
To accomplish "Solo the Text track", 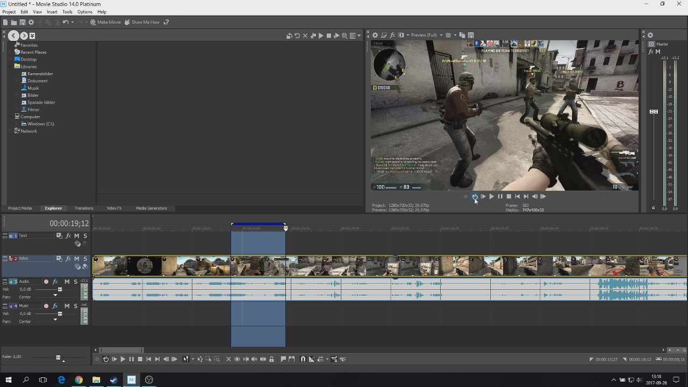I will tap(85, 236).
